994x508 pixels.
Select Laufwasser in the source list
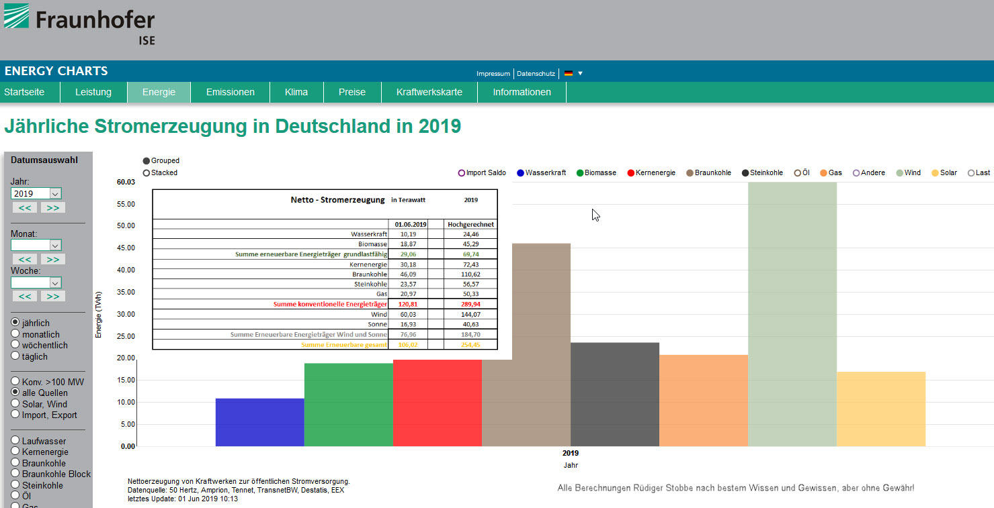click(15, 441)
